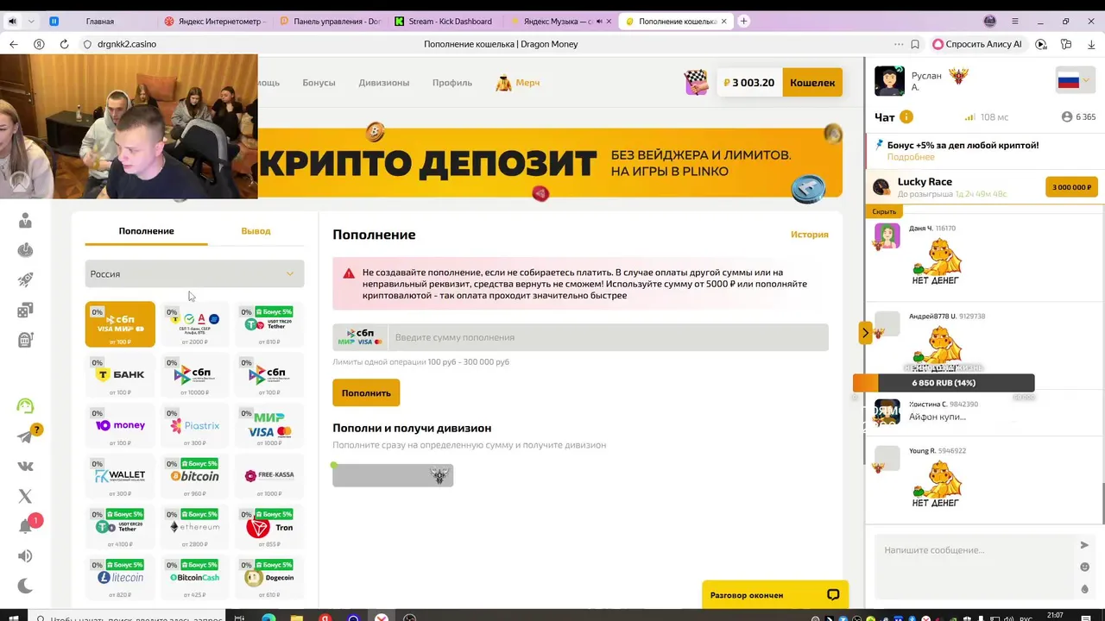Image resolution: width=1105 pixels, height=621 pixels.
Task: Click the Пополнить button
Action: [x=366, y=392]
